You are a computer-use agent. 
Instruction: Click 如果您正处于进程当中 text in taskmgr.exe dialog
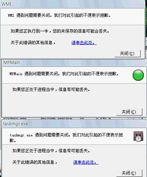(x=51, y=151)
